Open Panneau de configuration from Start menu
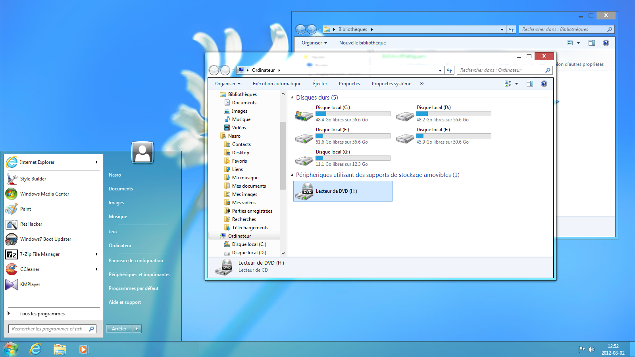 pos(136,261)
